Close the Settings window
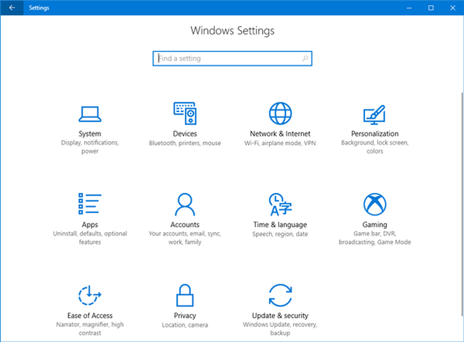 click(453, 7)
